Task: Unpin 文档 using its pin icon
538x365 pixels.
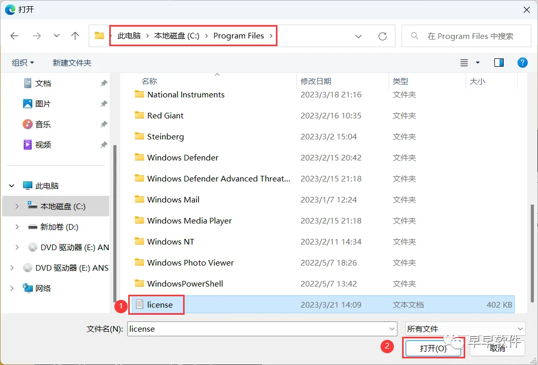Action: [x=104, y=83]
